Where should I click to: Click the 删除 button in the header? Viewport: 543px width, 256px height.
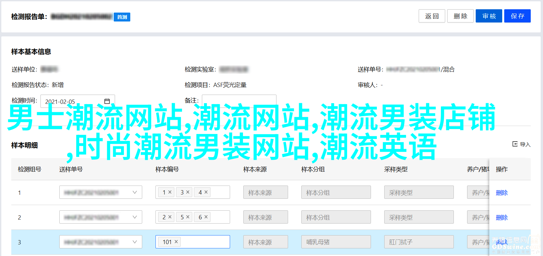click(460, 16)
